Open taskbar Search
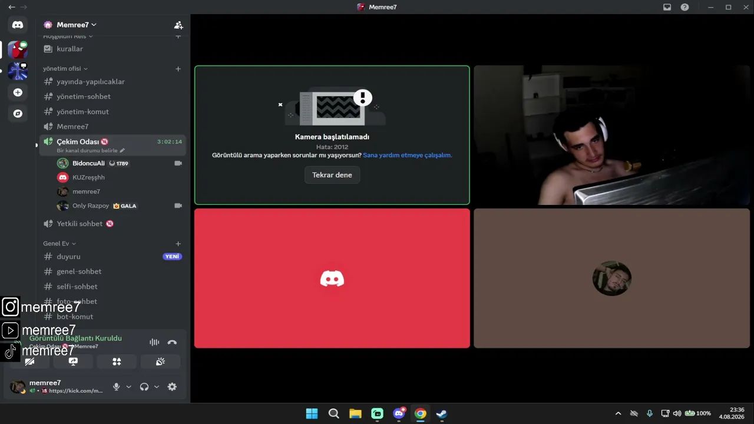The image size is (754, 424). click(x=334, y=413)
